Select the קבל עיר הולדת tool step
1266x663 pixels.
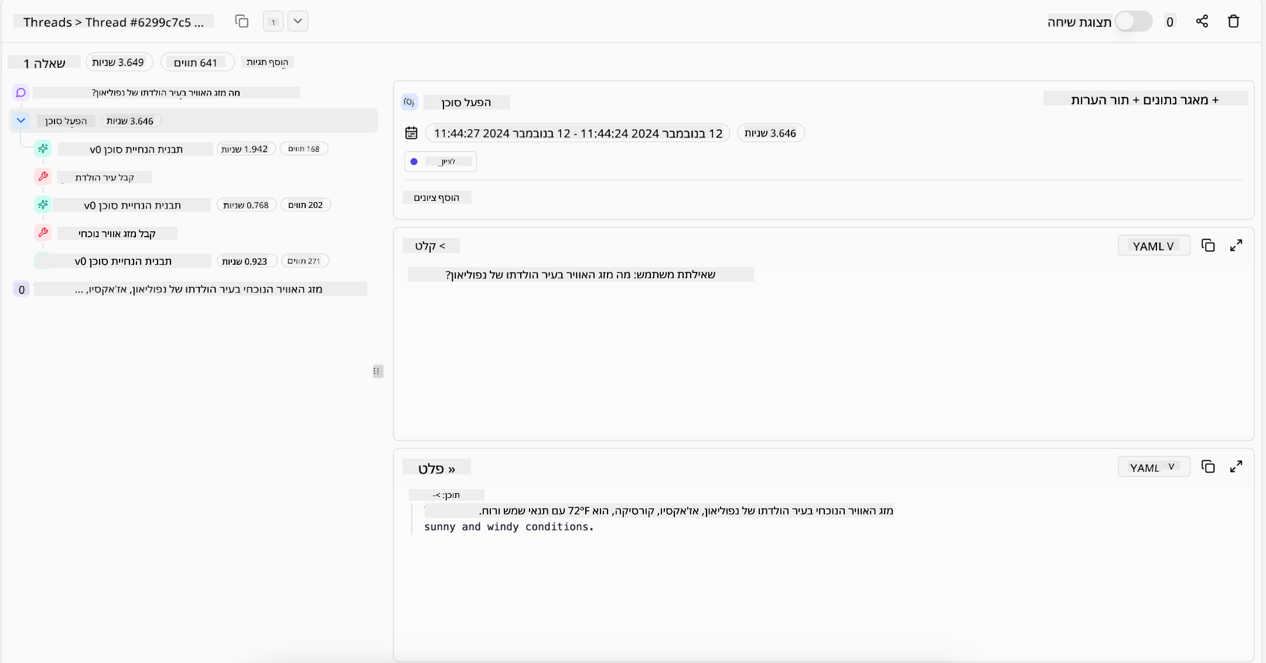tap(104, 177)
